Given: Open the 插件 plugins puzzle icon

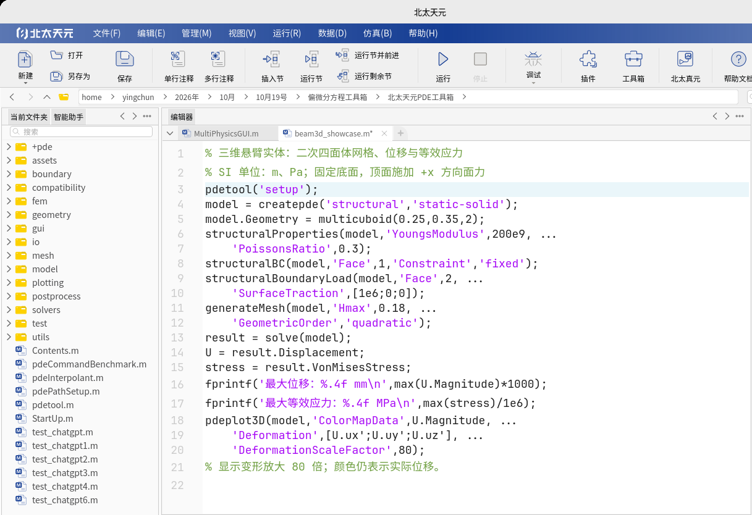Looking at the screenshot, I should pos(588,59).
